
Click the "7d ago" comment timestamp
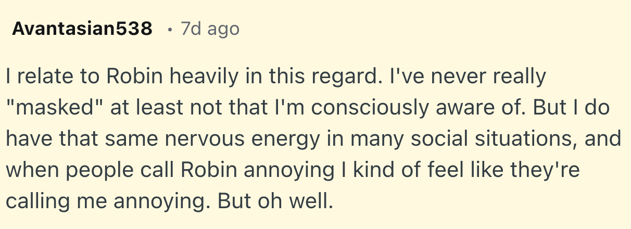pos(210,29)
